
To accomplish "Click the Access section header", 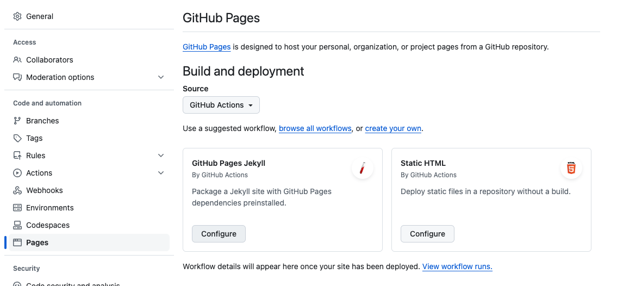I will point(24,42).
